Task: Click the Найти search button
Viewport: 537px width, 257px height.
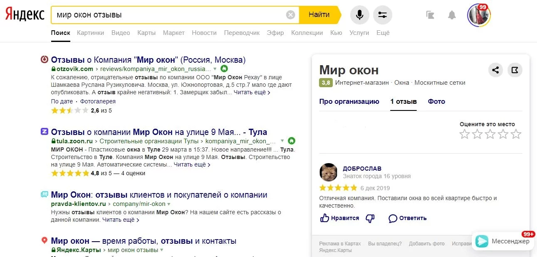Action: point(319,15)
